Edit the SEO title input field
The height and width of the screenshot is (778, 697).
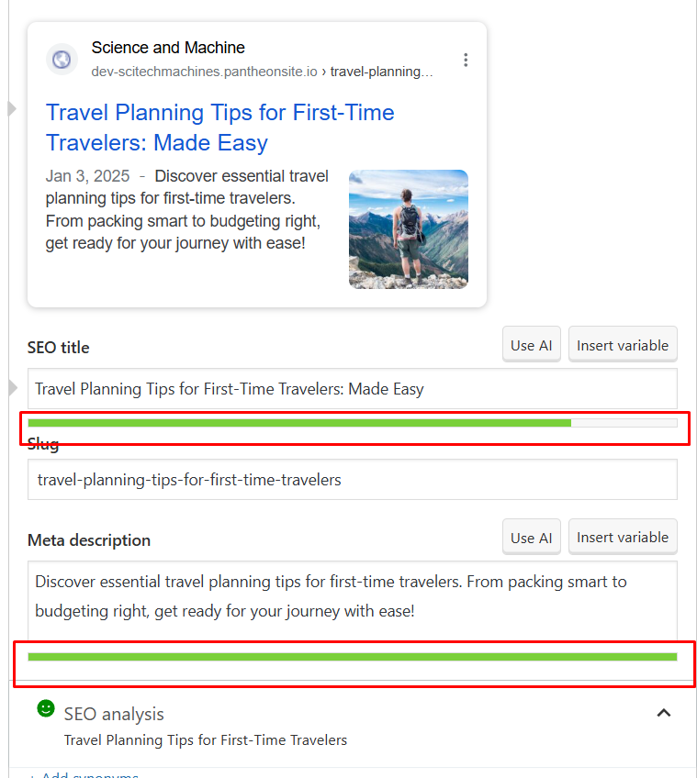point(352,388)
